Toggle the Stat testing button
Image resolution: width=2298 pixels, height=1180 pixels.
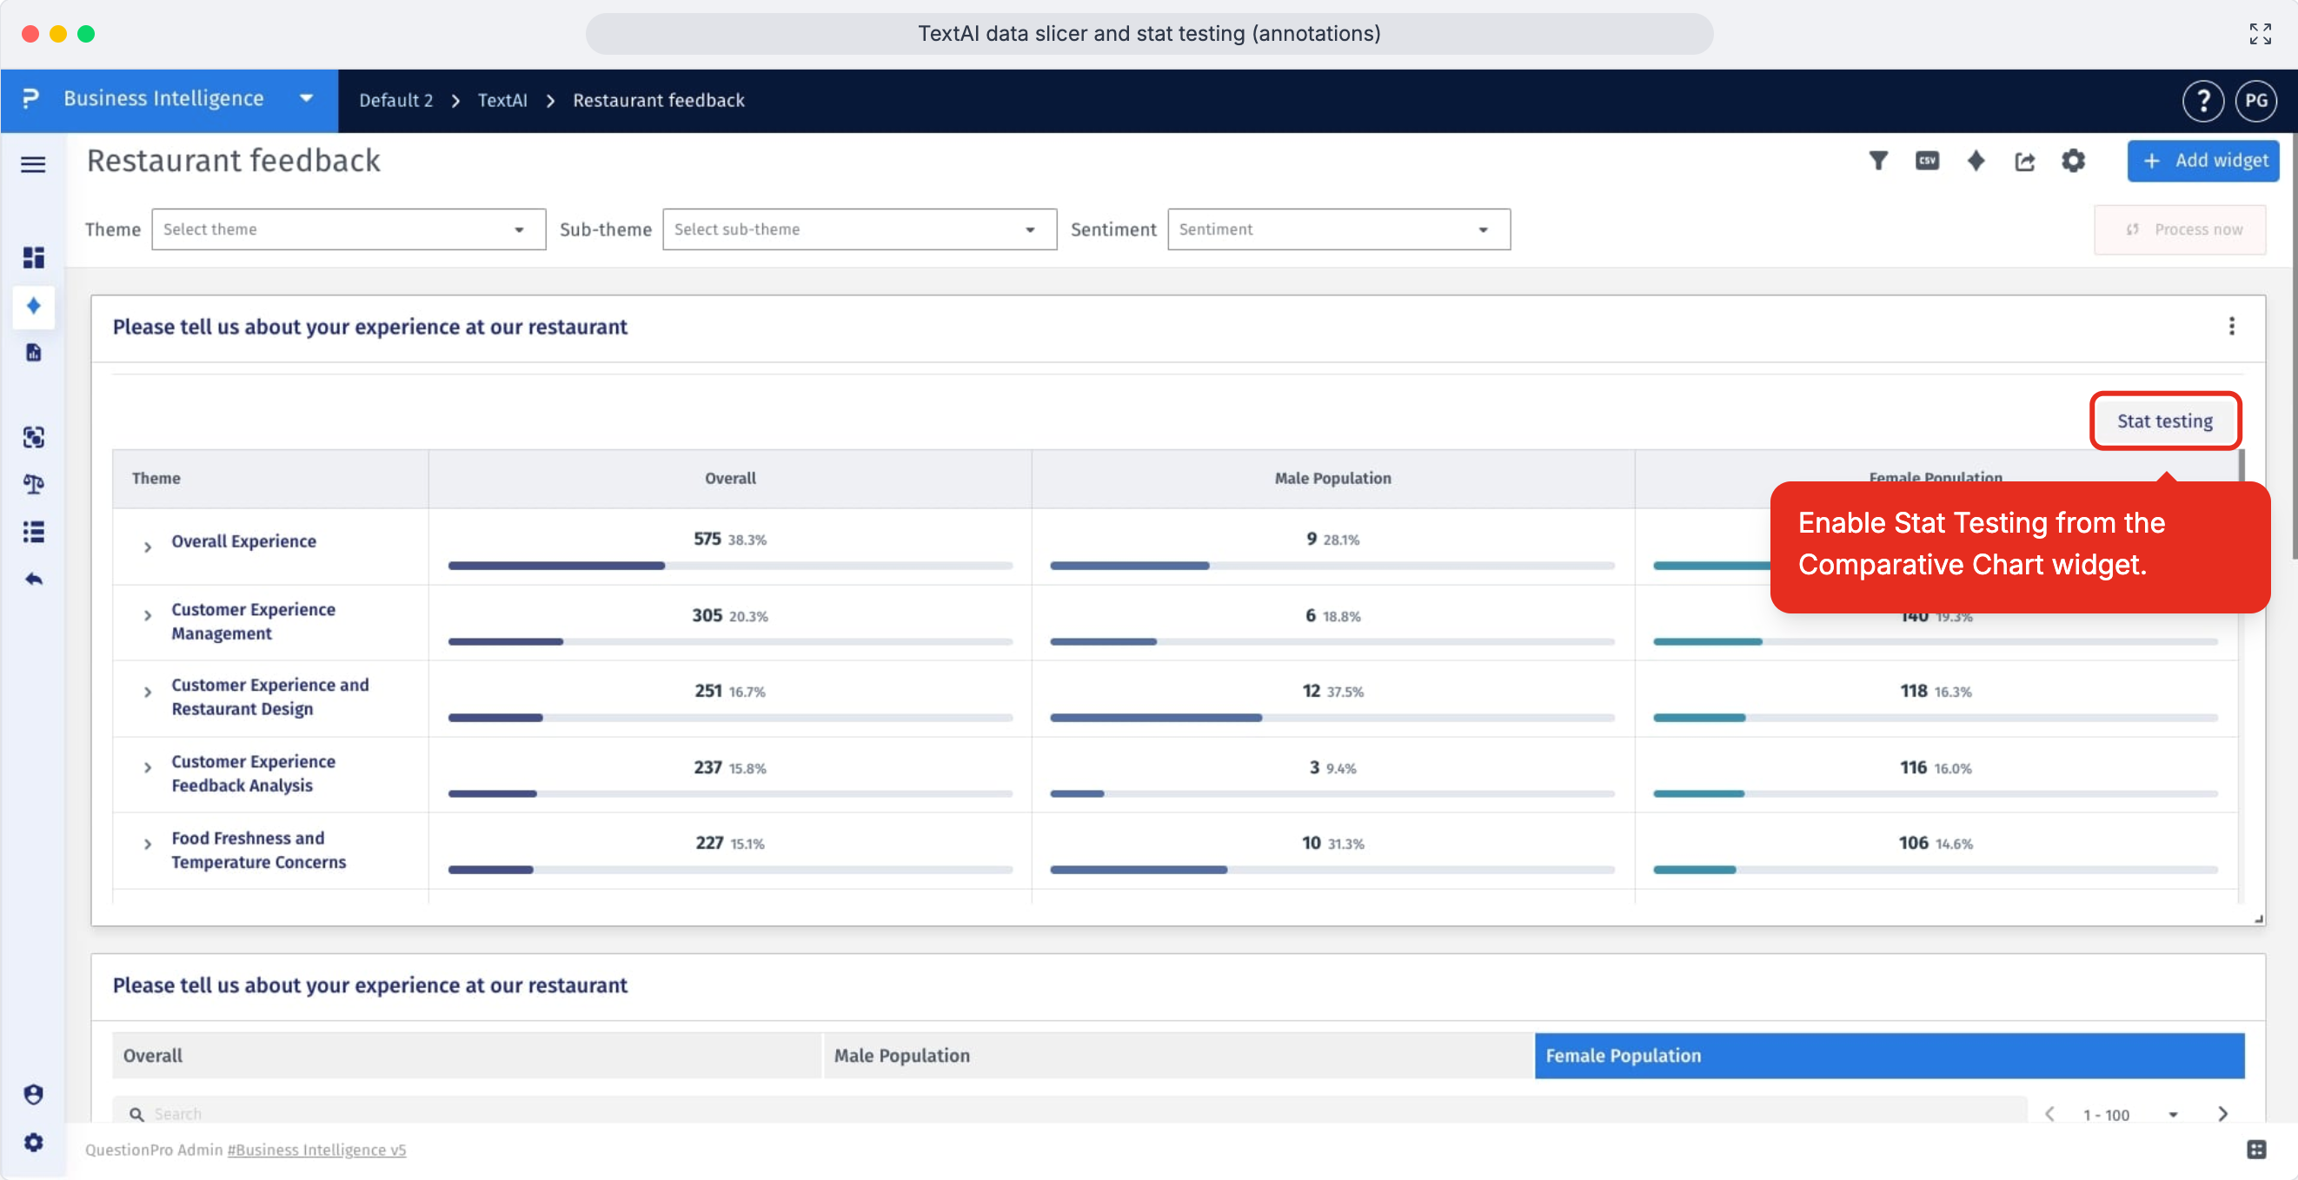pos(2164,421)
